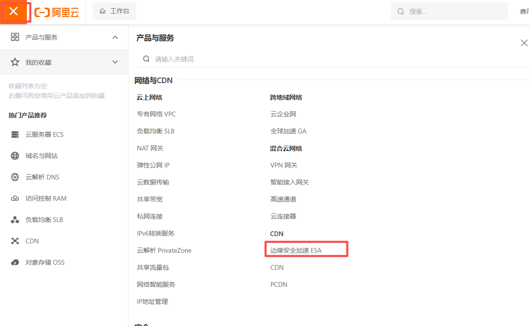This screenshot has width=529, height=326.
Task: Open 云企业网
Action: click(283, 114)
